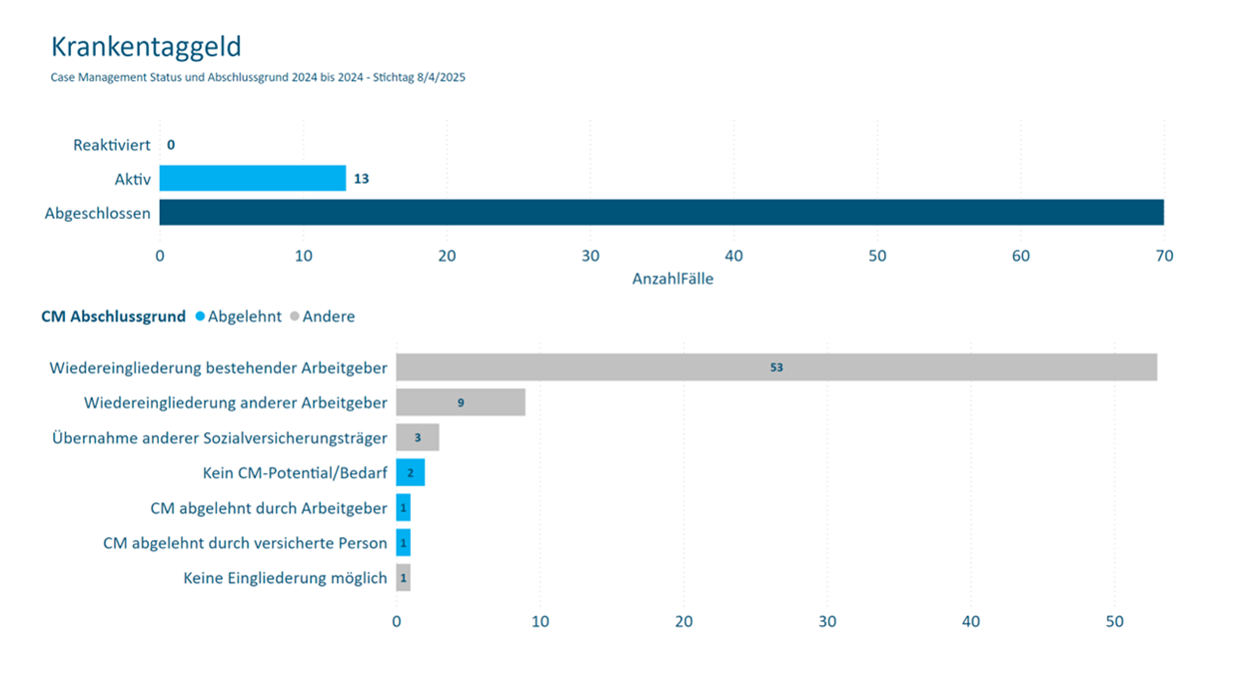Click the CM Abschlussgrund legend title
Viewport: 1239px width, 697px height.
point(113,317)
